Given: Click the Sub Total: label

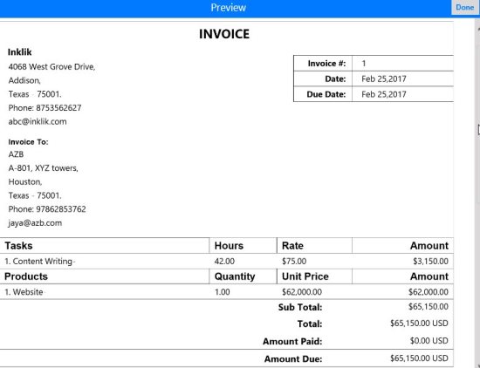Looking at the screenshot, I should (x=300, y=307).
